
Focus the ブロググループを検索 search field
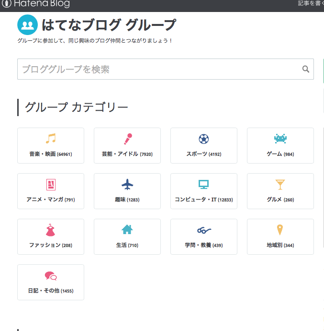[166, 69]
